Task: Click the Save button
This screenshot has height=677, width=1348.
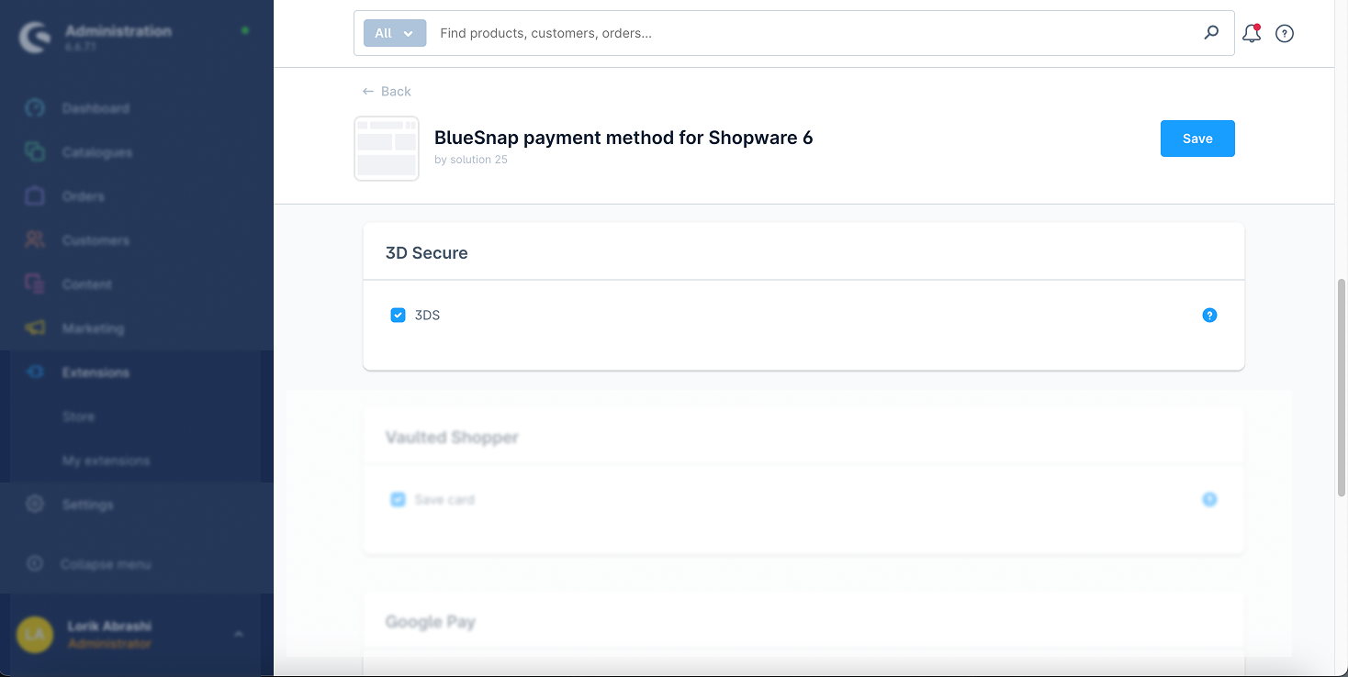Action: pos(1197,139)
